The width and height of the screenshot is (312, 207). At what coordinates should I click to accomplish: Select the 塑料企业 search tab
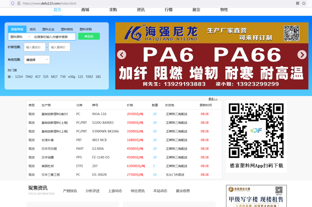(x=48, y=29)
